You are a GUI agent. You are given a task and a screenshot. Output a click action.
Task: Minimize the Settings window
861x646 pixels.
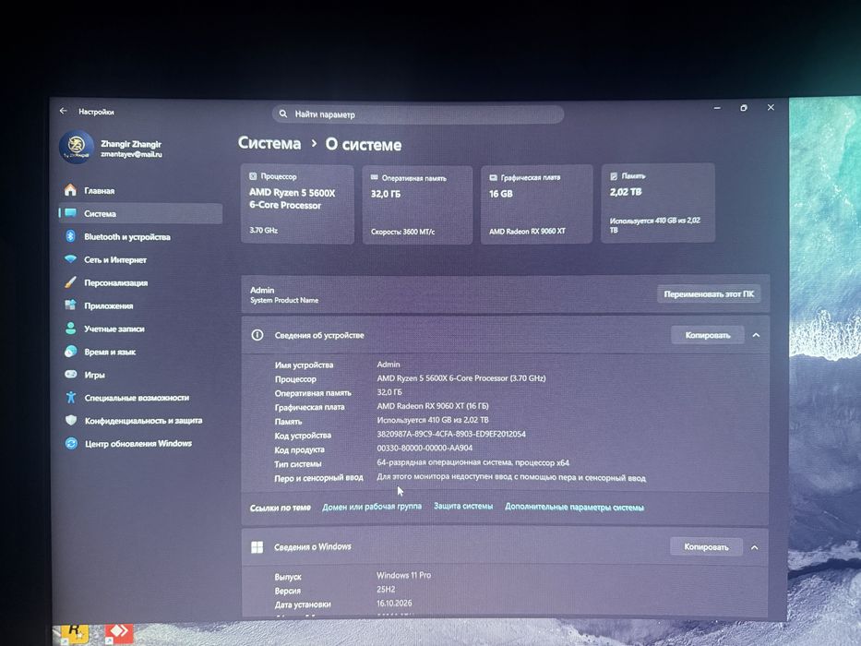pos(717,108)
